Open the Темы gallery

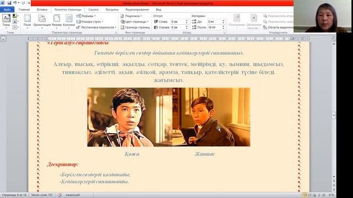coord(6,21)
